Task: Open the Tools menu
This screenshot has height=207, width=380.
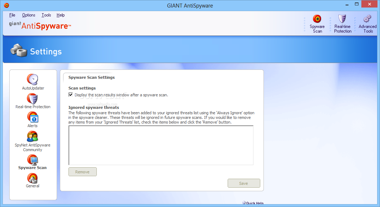Action: tap(46, 15)
